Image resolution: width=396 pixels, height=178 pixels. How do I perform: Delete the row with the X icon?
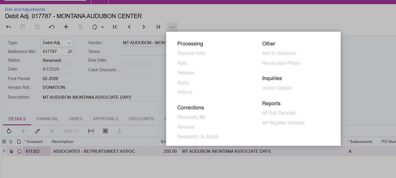[x=52, y=131]
